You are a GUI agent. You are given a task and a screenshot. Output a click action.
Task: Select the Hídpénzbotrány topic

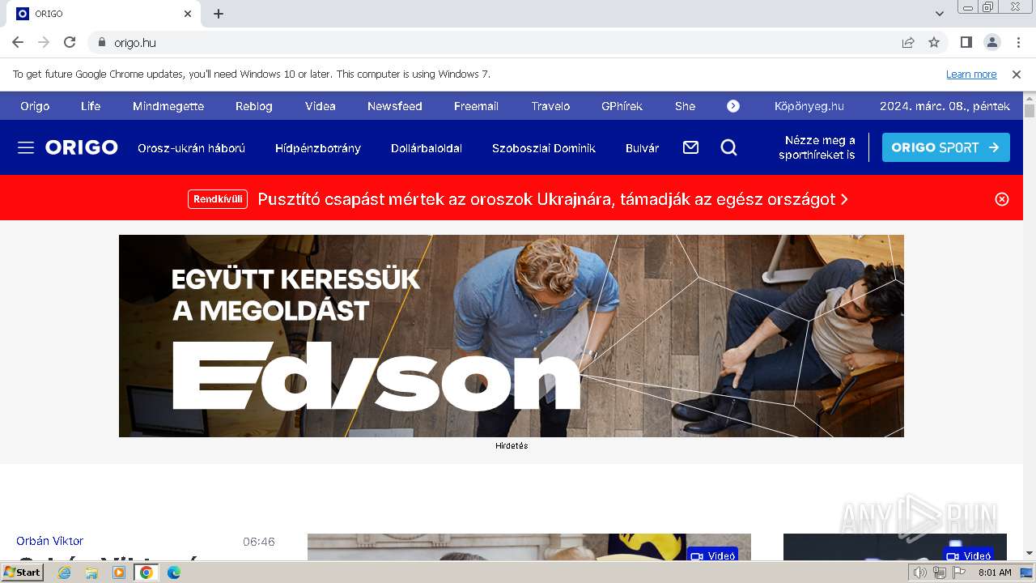click(318, 148)
